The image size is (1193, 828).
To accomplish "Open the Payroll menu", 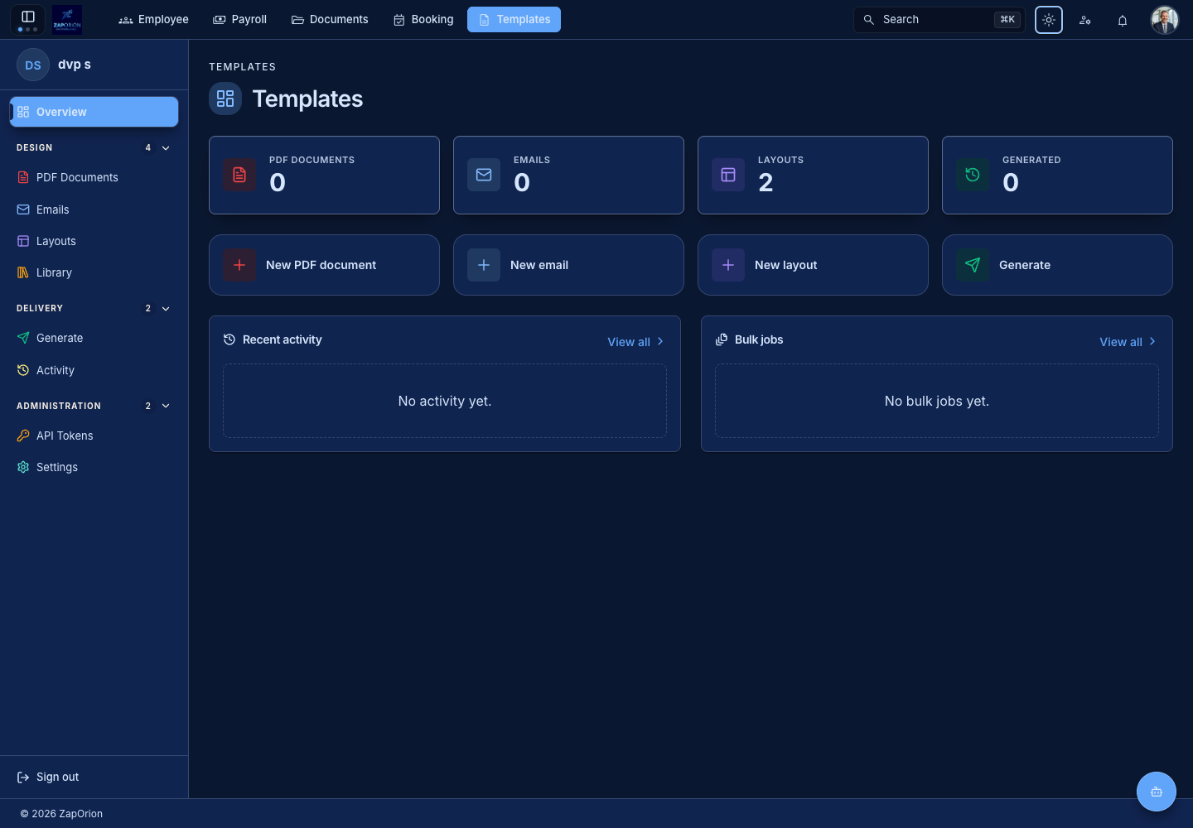I will click(240, 19).
